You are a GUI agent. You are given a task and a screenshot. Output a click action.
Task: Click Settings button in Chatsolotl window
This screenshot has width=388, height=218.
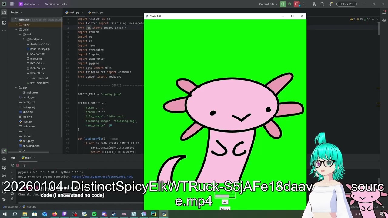pyautogui.click(x=225, y=209)
